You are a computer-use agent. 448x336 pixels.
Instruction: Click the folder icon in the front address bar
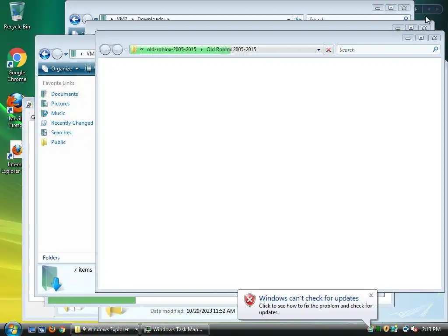[134, 49]
